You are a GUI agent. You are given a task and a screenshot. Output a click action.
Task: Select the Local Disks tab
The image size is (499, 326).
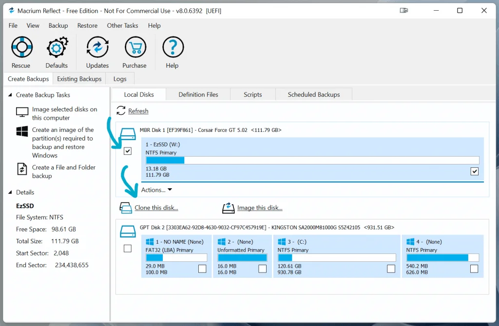(139, 95)
